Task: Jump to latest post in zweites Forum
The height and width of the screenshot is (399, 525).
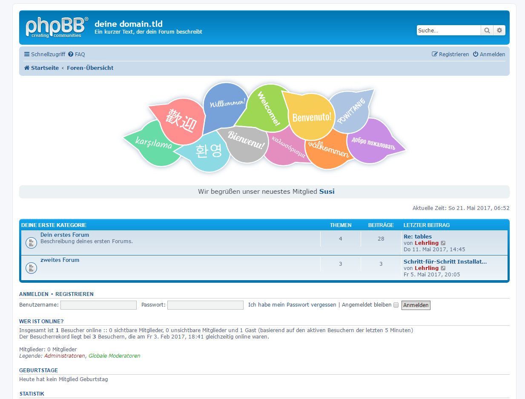Action: [443, 268]
